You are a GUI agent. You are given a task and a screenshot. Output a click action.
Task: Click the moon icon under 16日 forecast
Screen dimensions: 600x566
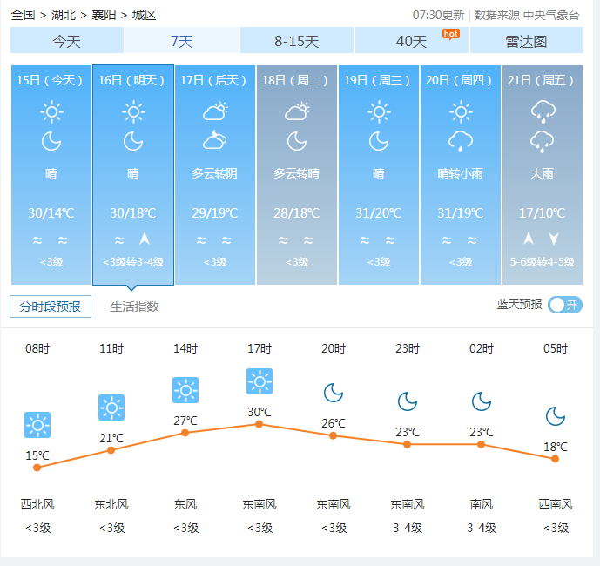point(133,141)
